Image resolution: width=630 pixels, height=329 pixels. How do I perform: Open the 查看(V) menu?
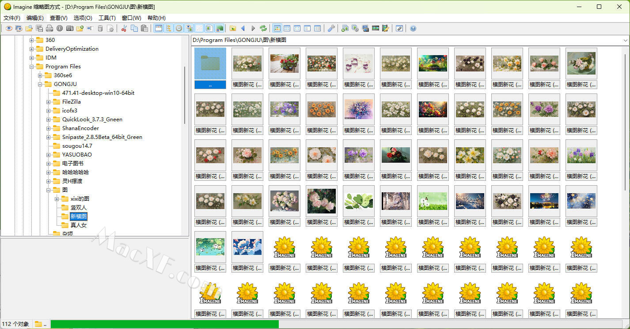tap(59, 18)
